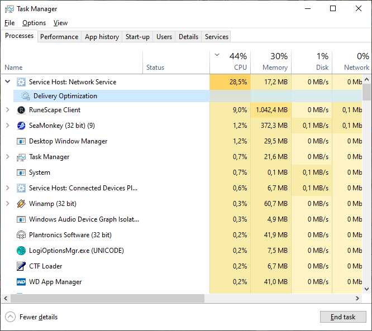Click the Task Manager process row icon

[x=21, y=157]
